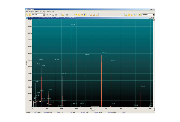This screenshot has width=180, height=122.
Task: Click the pause acquisition button
Action: (53, 15)
